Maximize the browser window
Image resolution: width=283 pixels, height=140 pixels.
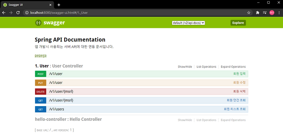click(269, 3)
